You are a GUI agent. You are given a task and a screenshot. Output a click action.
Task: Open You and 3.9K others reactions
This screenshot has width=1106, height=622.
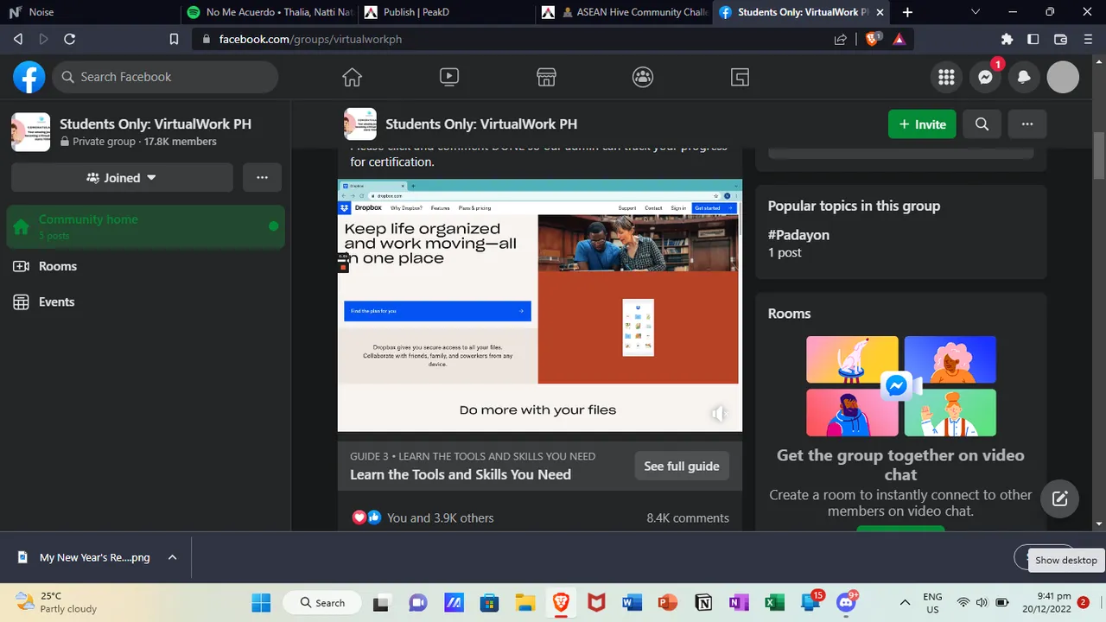pyautogui.click(x=441, y=518)
